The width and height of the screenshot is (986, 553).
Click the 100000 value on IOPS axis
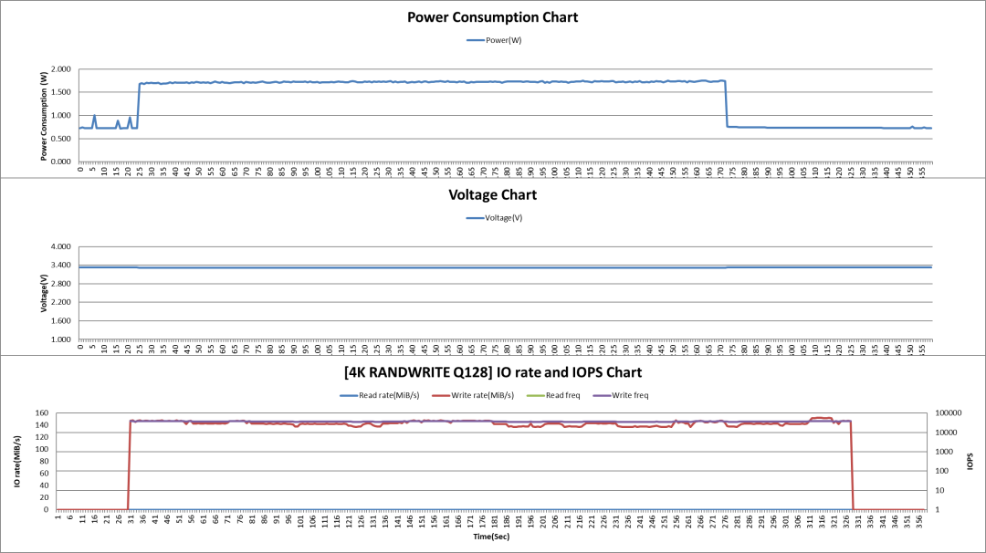(x=949, y=412)
